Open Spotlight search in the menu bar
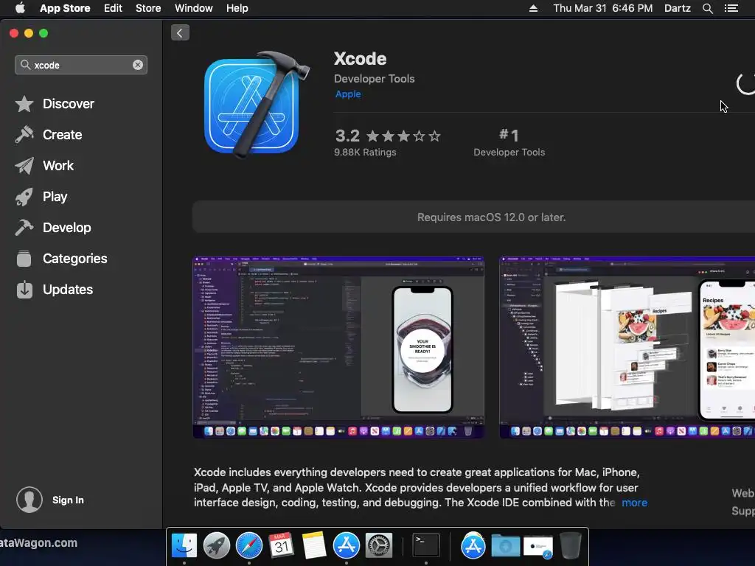 pos(707,8)
